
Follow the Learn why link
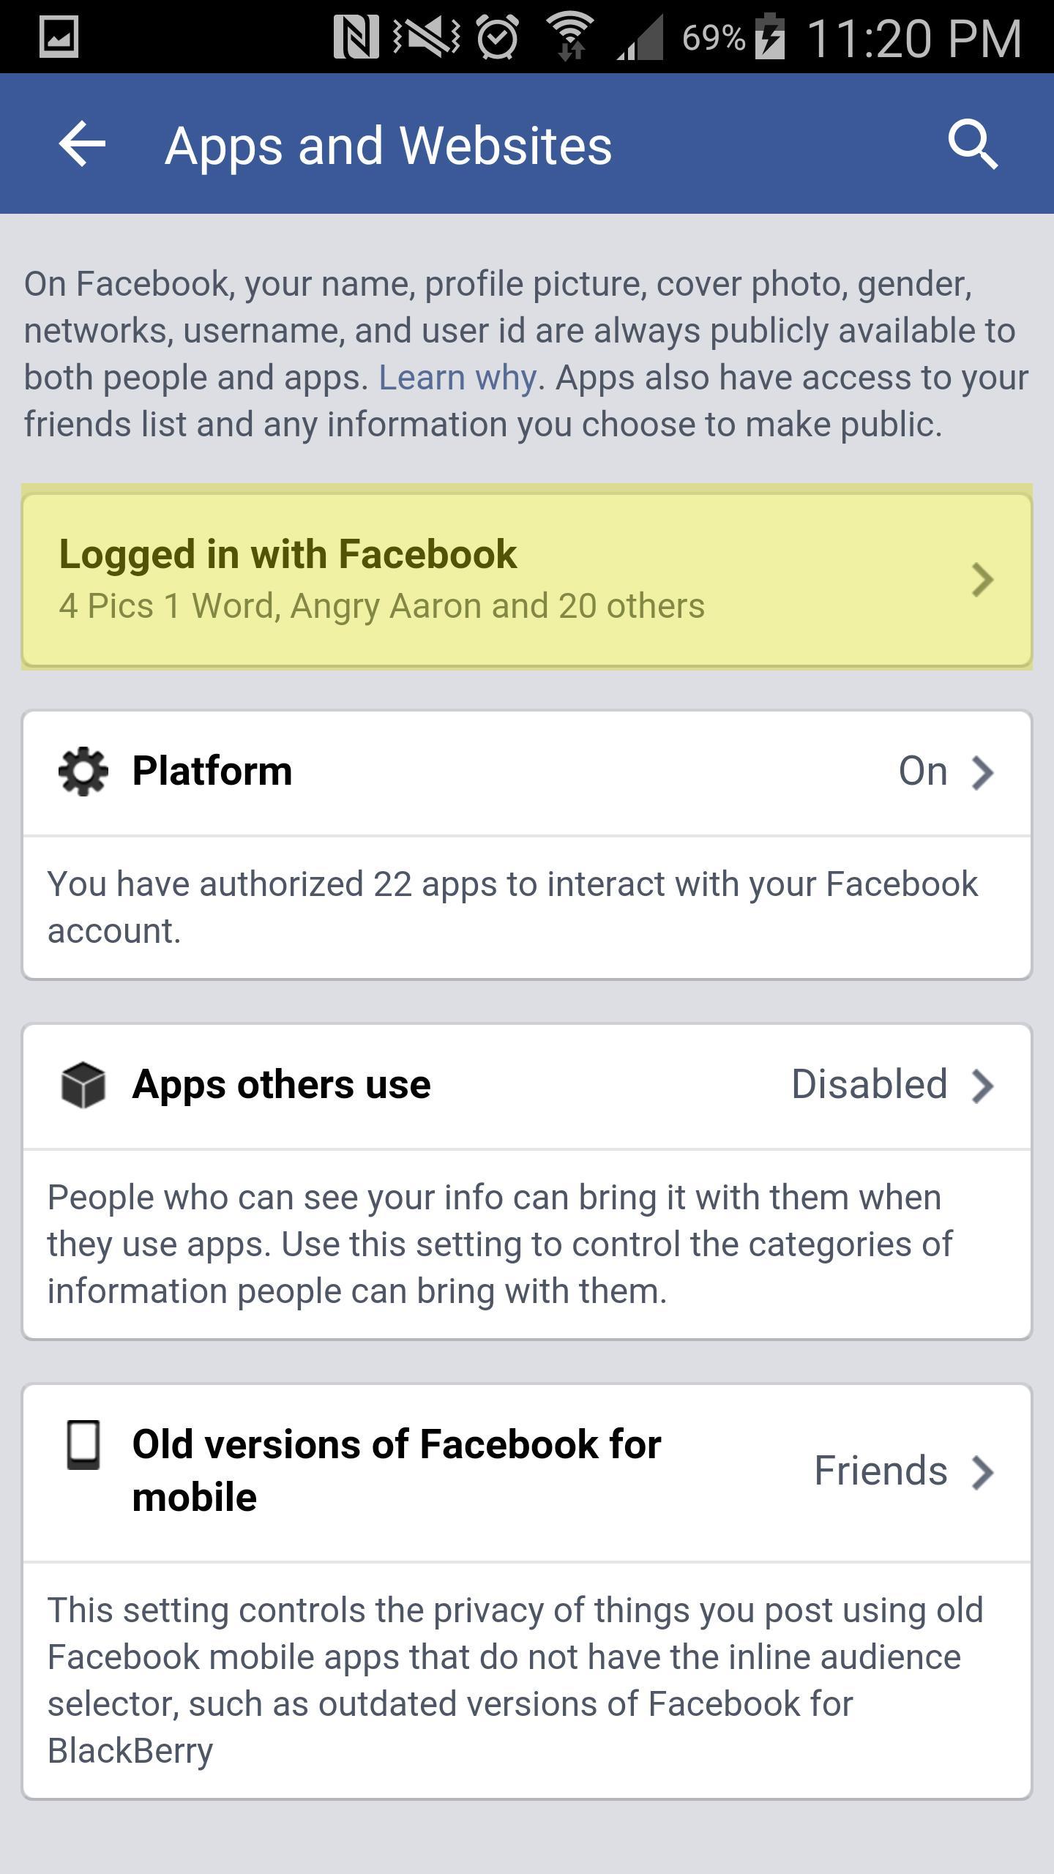pos(457,378)
